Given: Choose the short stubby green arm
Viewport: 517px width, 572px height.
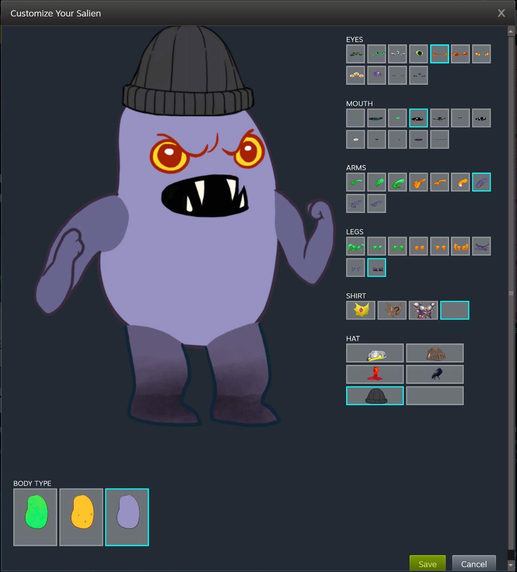Looking at the screenshot, I should click(376, 182).
